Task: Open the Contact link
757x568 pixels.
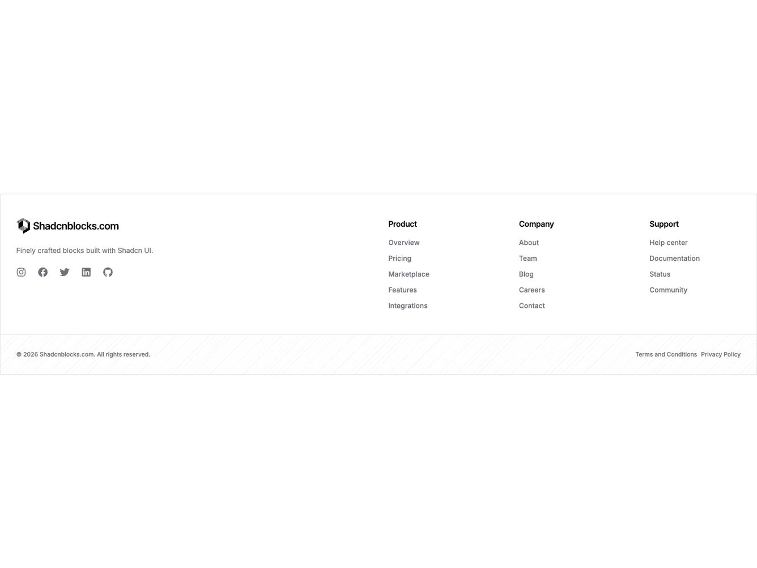Action: tap(532, 306)
